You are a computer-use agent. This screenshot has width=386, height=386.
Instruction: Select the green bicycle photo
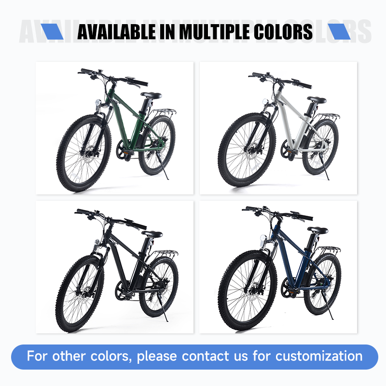[114, 128]
